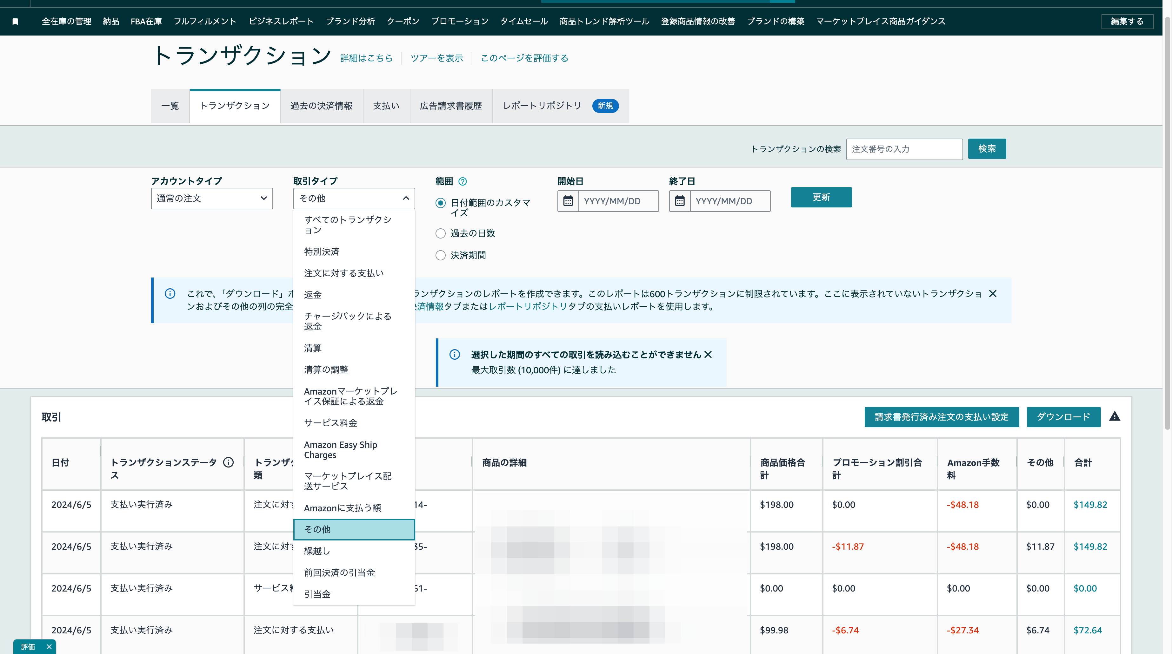The image size is (1172, 654).
Task: Choose 特別決済 from the list
Action: pos(354,251)
